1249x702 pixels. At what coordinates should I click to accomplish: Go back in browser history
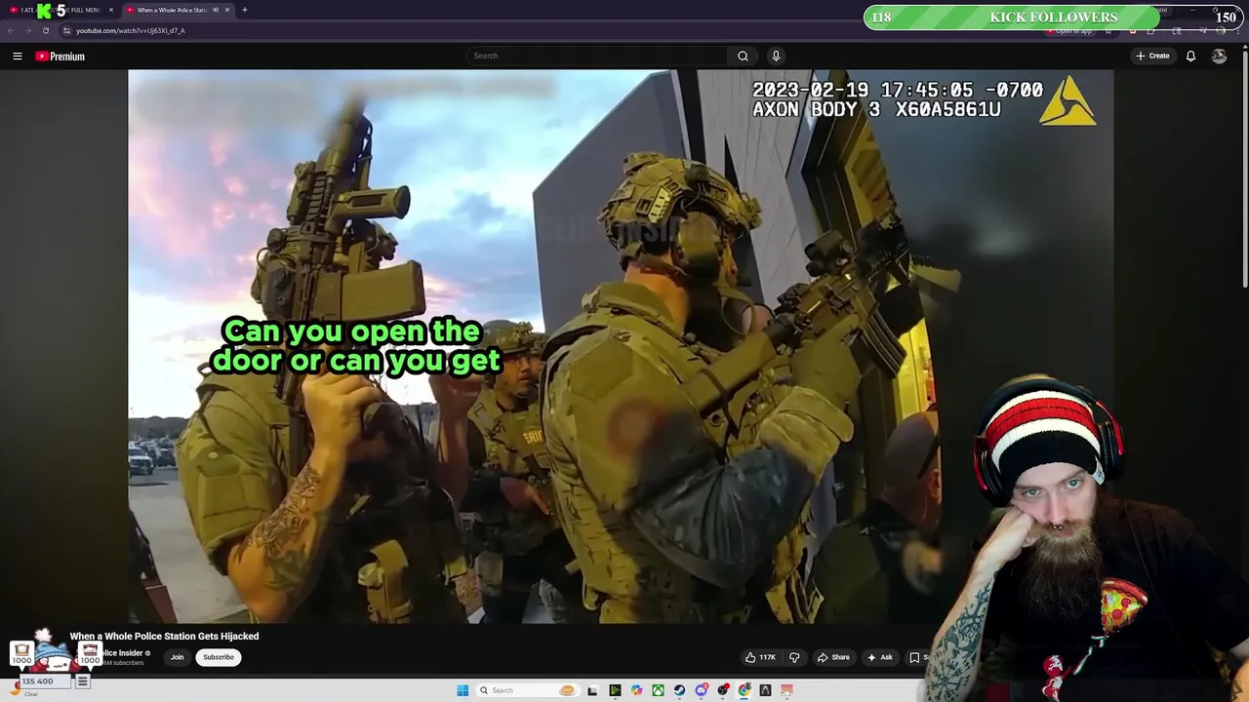pos(11,30)
